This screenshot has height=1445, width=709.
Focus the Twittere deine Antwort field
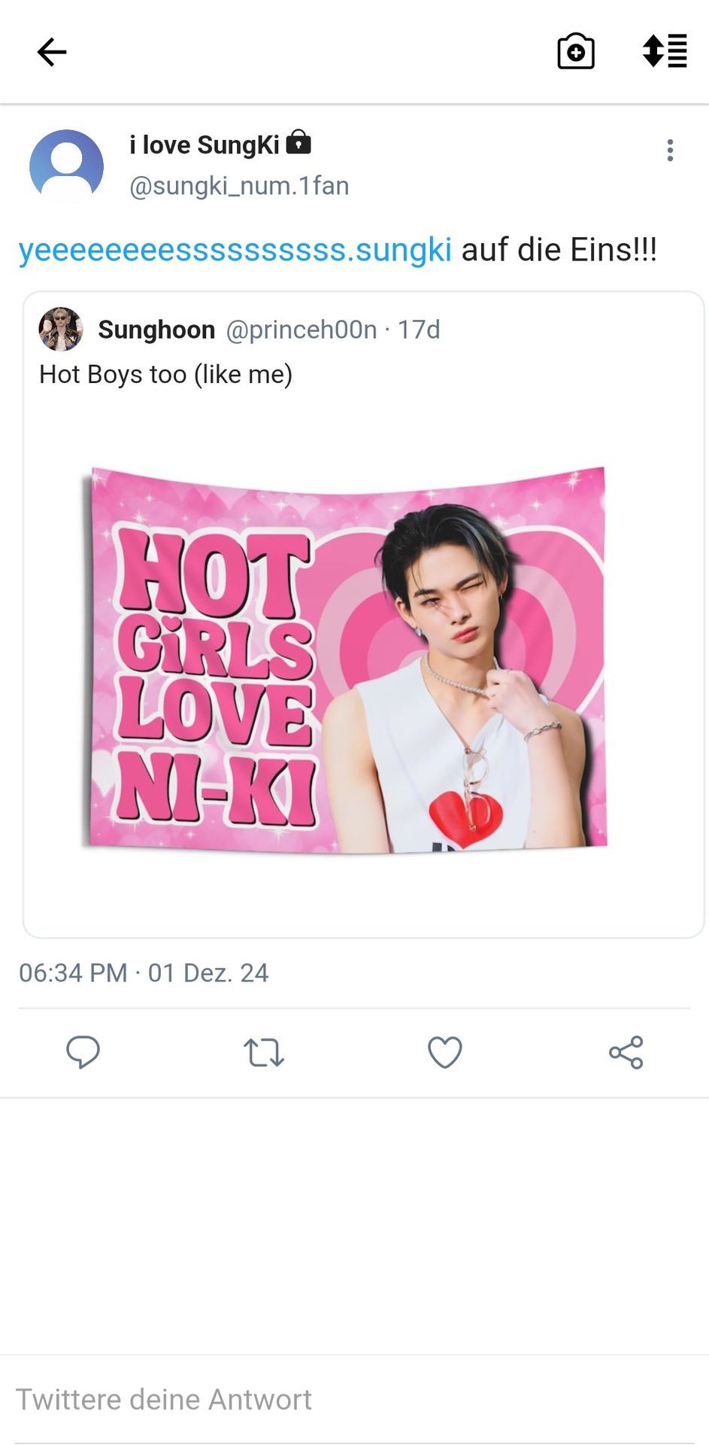[x=354, y=1399]
